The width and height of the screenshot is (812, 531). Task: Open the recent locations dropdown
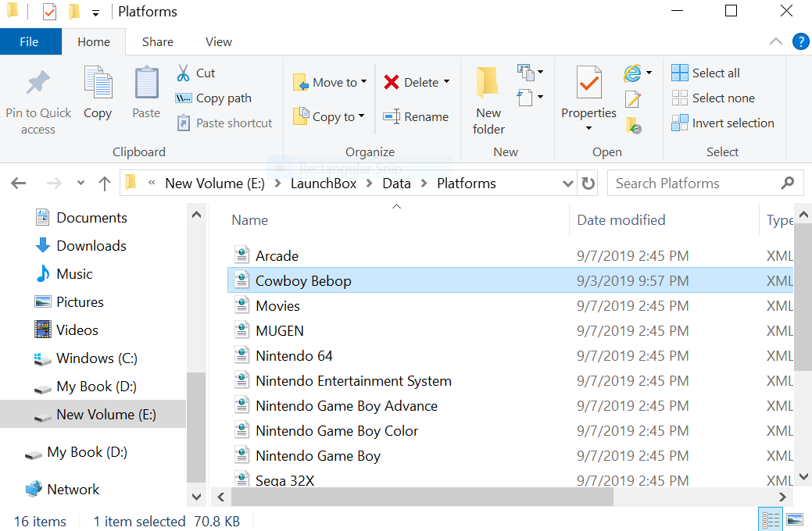pyautogui.click(x=80, y=183)
